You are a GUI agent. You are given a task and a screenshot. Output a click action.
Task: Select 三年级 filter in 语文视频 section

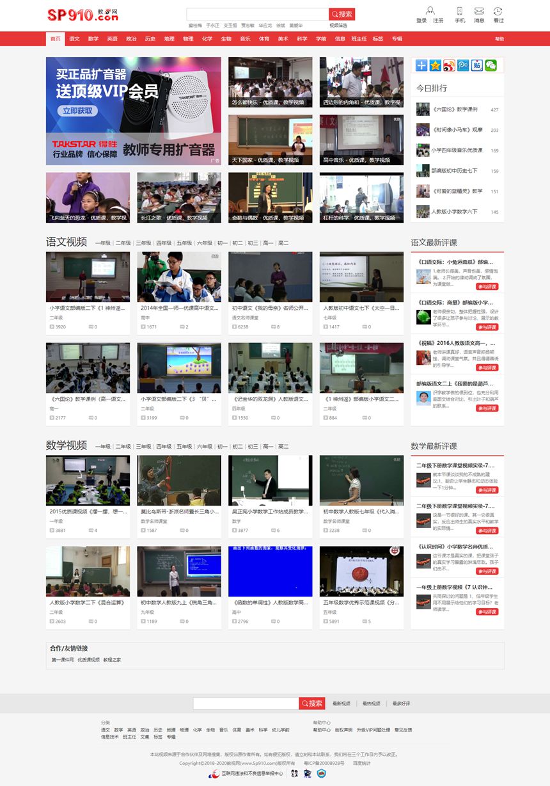[x=141, y=243]
